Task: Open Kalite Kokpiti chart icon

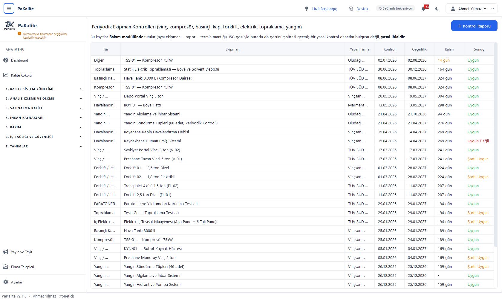Action: (x=6, y=75)
